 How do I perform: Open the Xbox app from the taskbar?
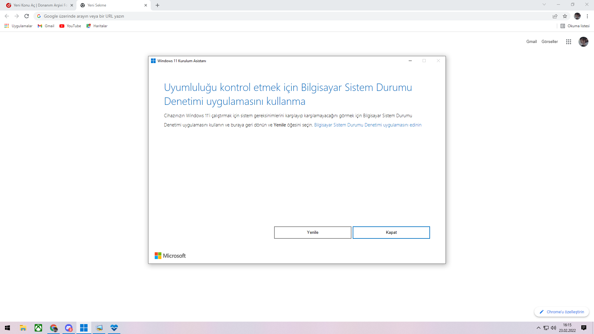38,328
